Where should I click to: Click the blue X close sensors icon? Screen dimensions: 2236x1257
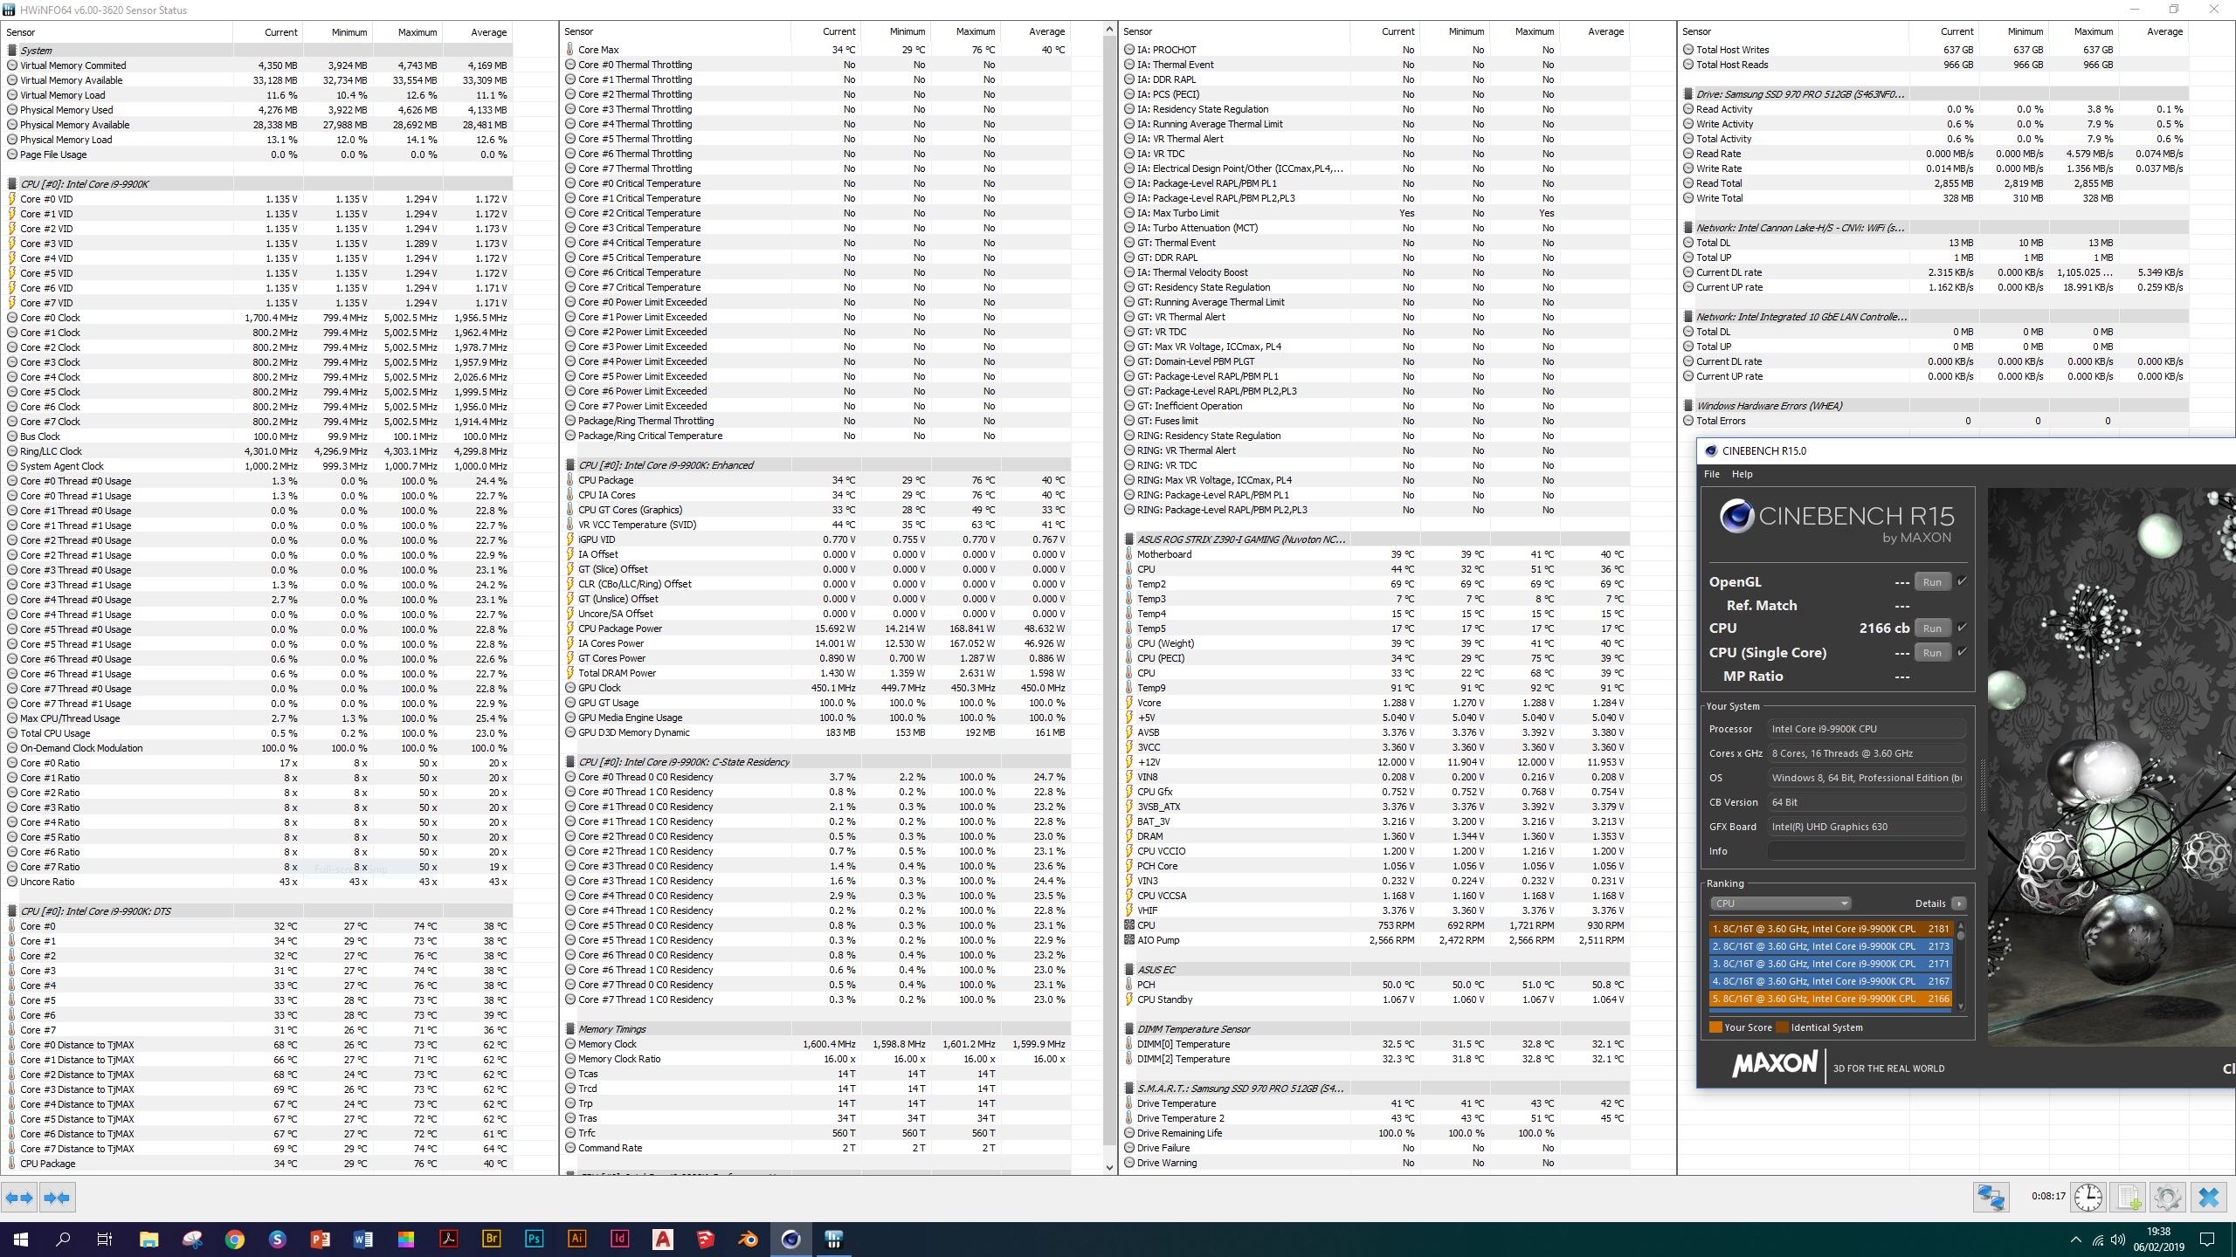[2208, 1197]
